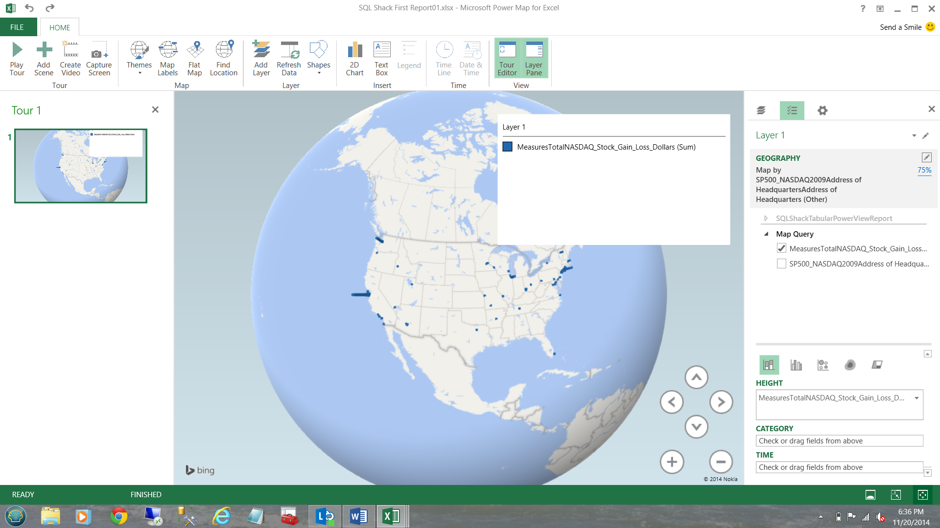Uncheck MeasuresTotalNASDAQ_Stock_Gain_Loss field checkbox
Screen dimensions: 940x528
click(781, 248)
